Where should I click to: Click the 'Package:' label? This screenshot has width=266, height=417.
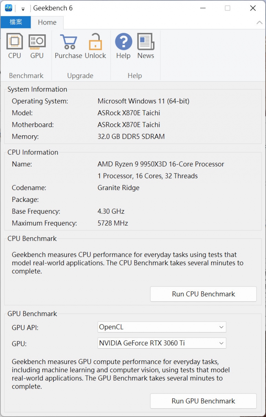coord(25,199)
